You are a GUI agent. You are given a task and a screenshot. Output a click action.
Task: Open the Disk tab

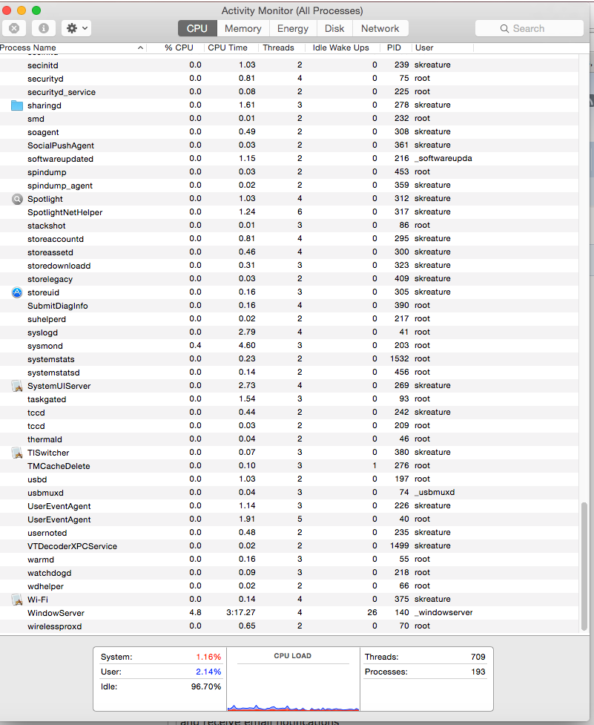click(x=334, y=28)
